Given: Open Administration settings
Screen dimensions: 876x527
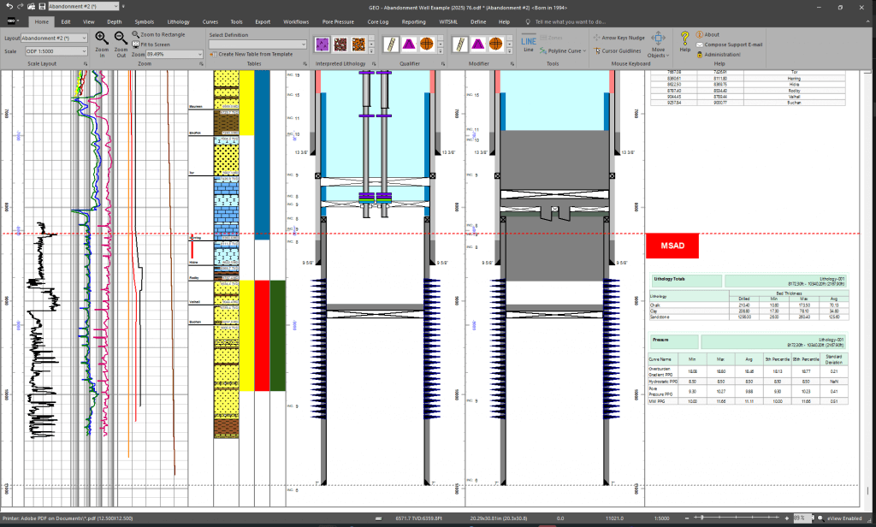Looking at the screenshot, I should click(x=718, y=55).
